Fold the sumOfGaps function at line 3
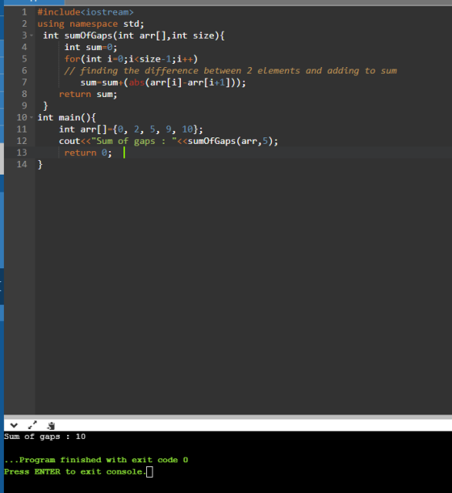The width and height of the screenshot is (452, 493). click(31, 36)
